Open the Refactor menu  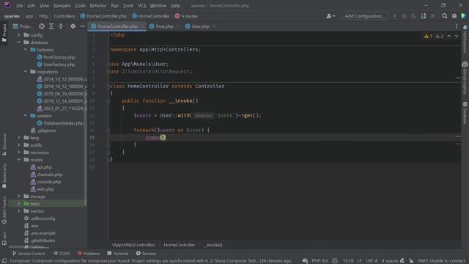tap(97, 6)
